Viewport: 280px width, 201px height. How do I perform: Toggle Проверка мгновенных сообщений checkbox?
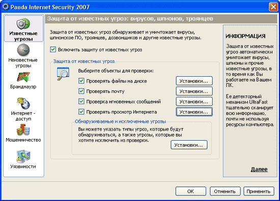pos(81,102)
